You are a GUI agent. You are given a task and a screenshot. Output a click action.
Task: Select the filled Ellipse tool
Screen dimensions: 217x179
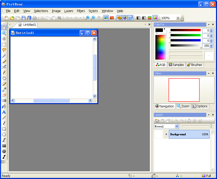point(4,151)
